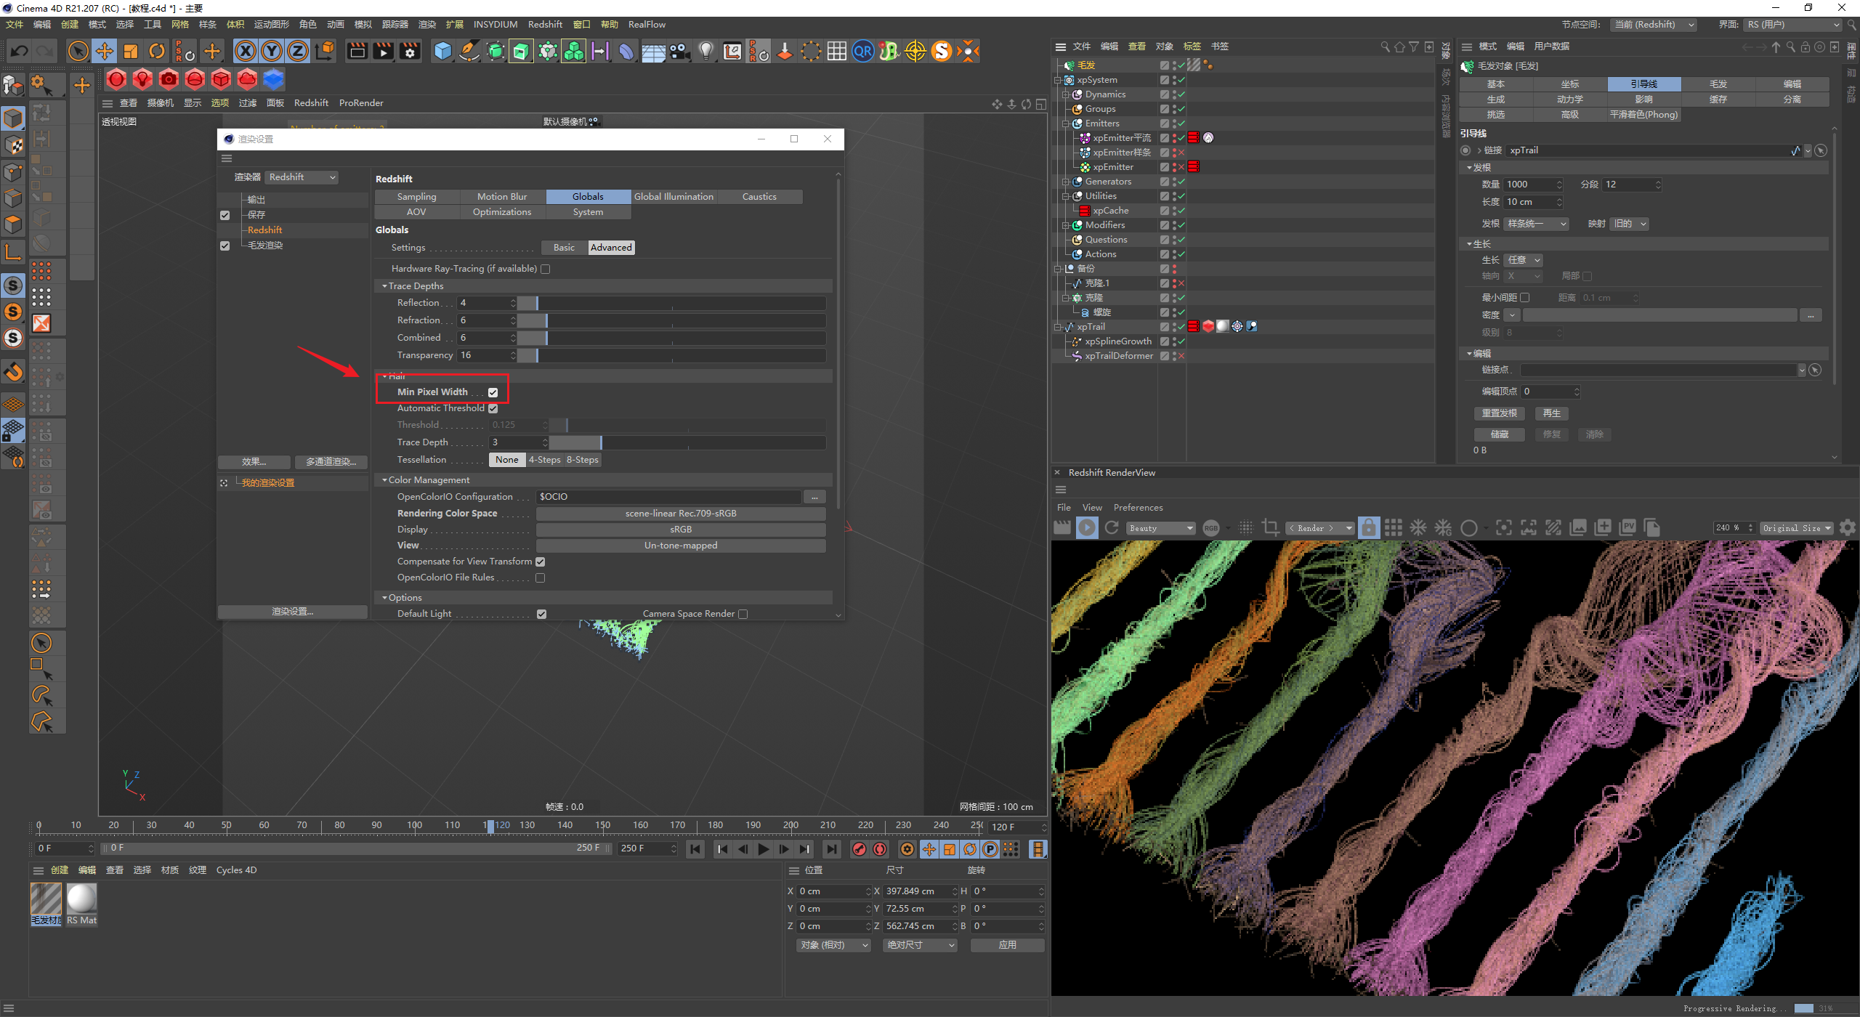Viewport: 1860px width, 1017px height.
Task: Select the RS Mat material thumbnail
Action: point(81,900)
